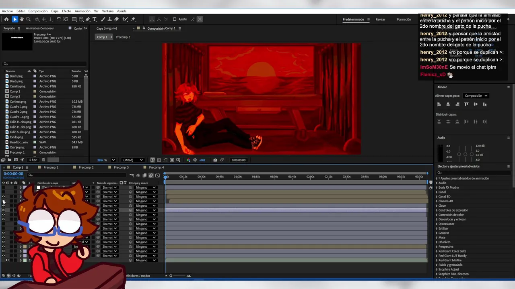Open the Animation Composer panel tab
The height and width of the screenshot is (289, 515).
pos(40,28)
